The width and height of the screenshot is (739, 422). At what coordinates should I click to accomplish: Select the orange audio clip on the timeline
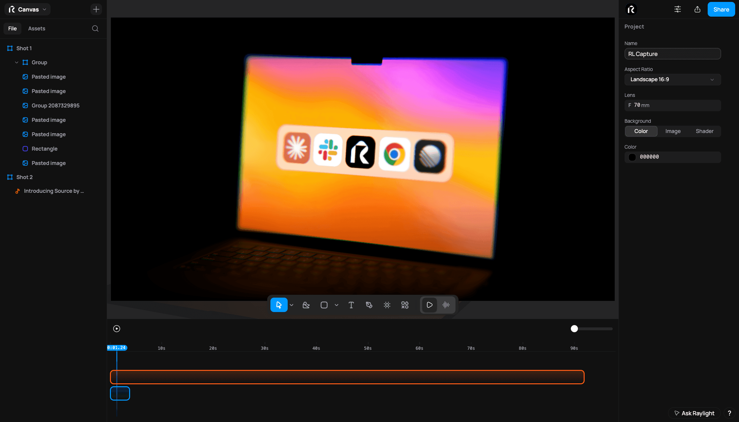pyautogui.click(x=347, y=377)
